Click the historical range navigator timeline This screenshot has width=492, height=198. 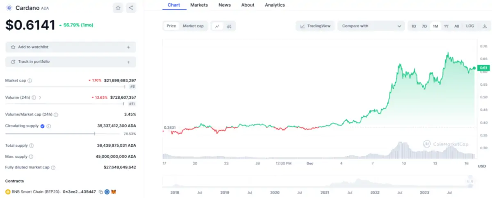(x=319, y=182)
